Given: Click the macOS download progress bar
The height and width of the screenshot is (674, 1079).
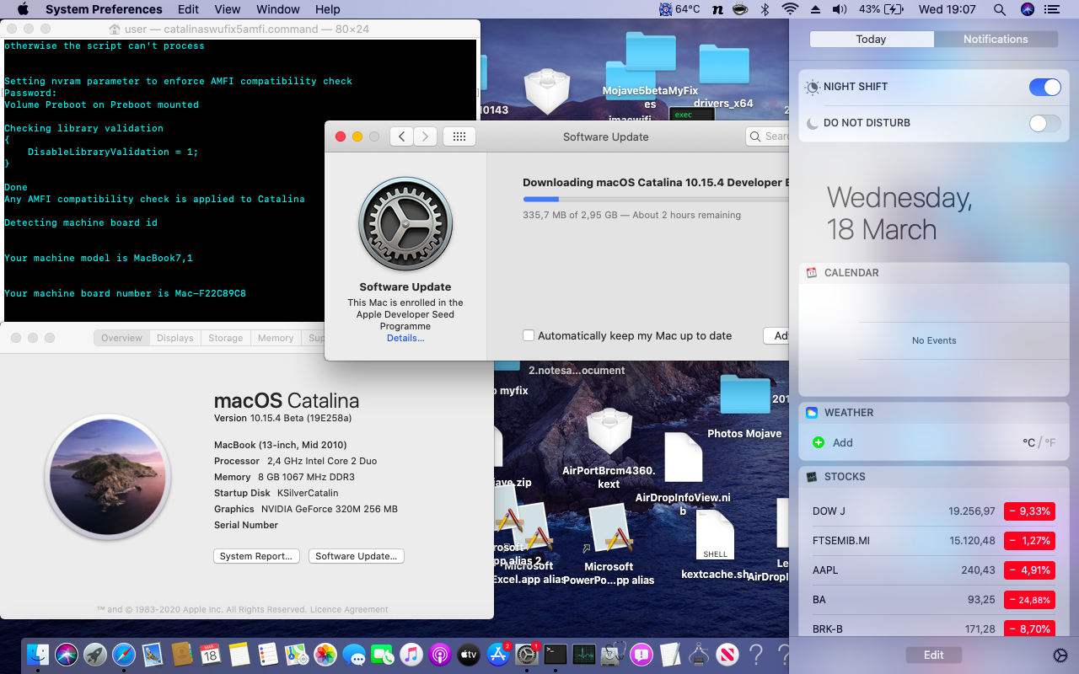Looking at the screenshot, I should (x=656, y=199).
